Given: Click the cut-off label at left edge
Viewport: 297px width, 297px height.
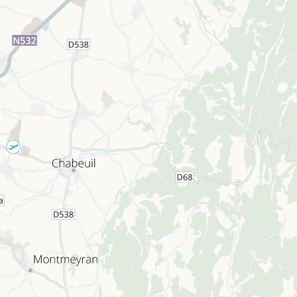Looking at the screenshot, I should [x=1, y=200].
